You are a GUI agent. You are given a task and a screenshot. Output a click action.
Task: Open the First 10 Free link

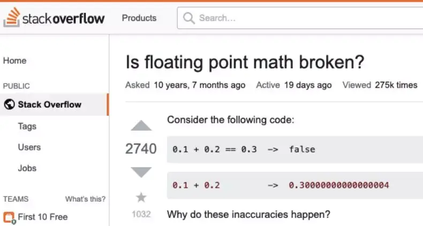pos(43,217)
